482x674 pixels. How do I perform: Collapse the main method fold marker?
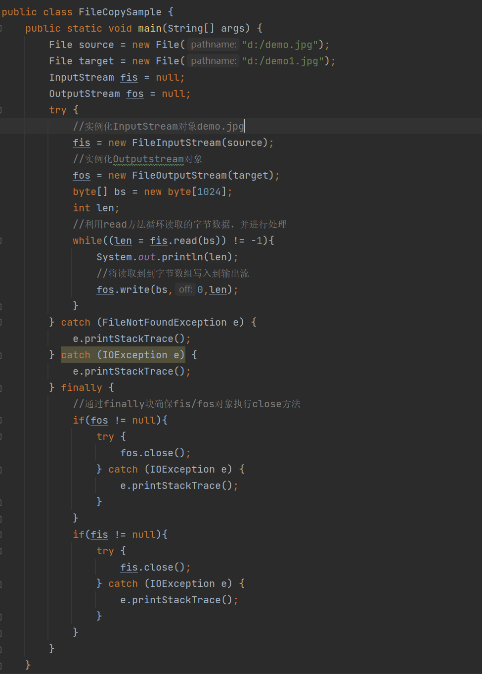tap(1, 29)
